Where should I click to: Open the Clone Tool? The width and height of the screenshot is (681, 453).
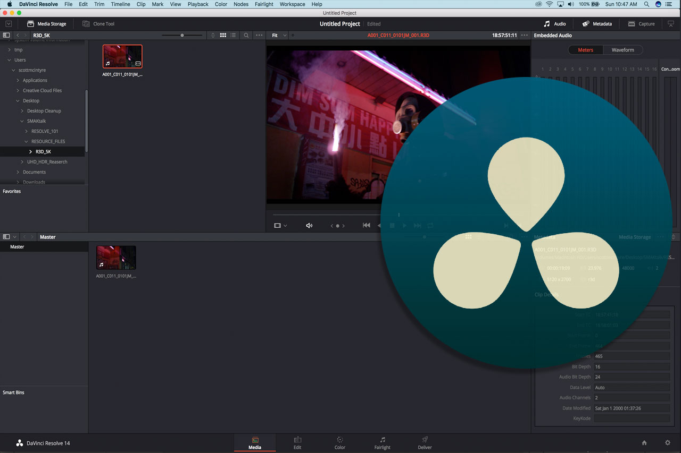pyautogui.click(x=98, y=24)
